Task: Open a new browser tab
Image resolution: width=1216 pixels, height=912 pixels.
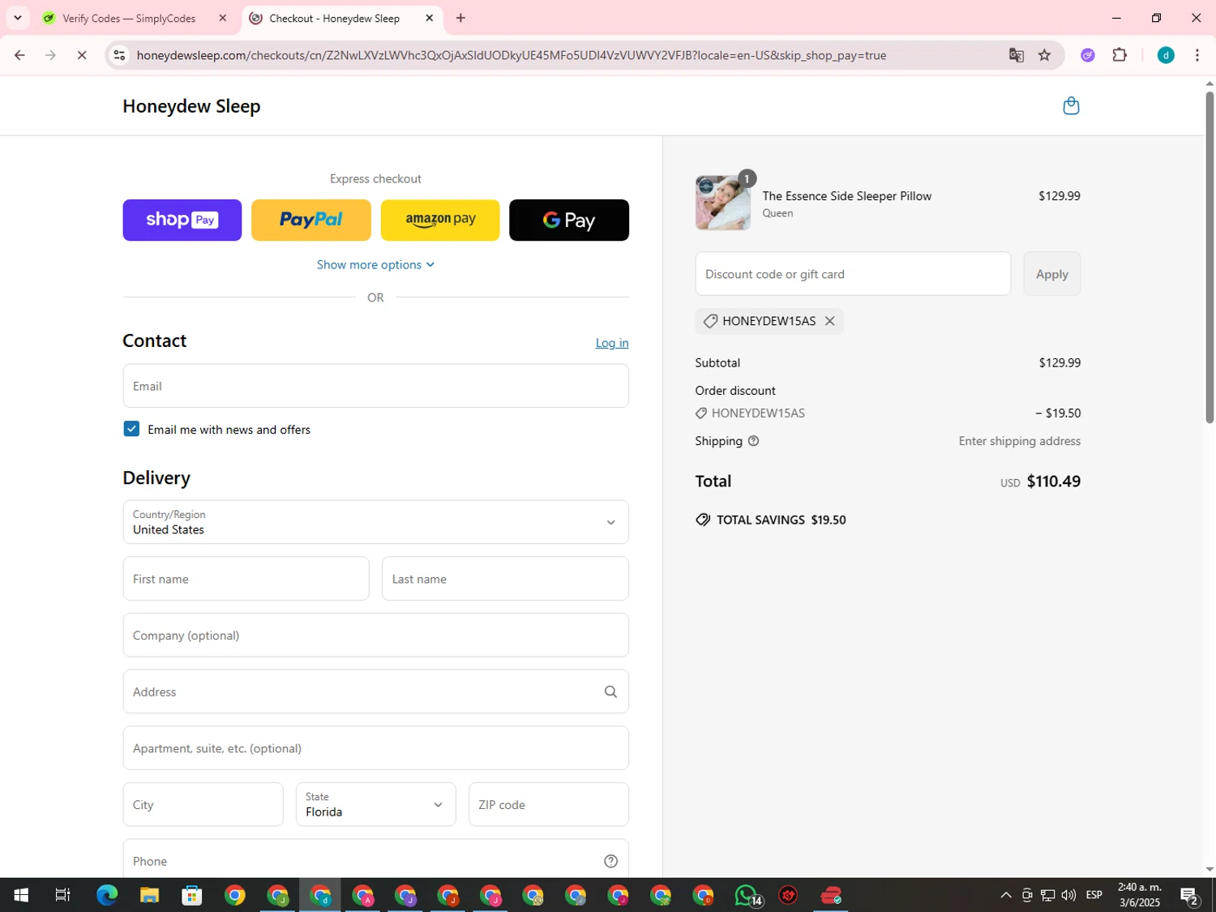Action: coord(460,18)
